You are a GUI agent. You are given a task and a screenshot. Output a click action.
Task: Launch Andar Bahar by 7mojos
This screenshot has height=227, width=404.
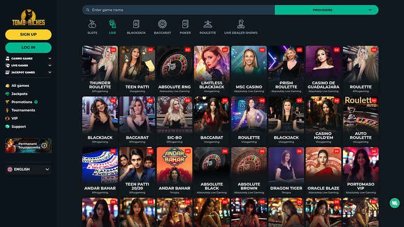click(x=175, y=171)
